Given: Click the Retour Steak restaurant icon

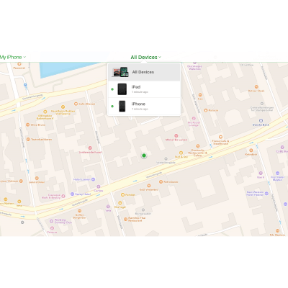Looking at the screenshot, I should pyautogui.click(x=256, y=86).
